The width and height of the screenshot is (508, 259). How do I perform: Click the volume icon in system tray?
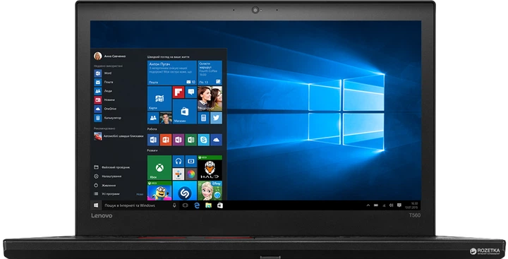coord(392,205)
